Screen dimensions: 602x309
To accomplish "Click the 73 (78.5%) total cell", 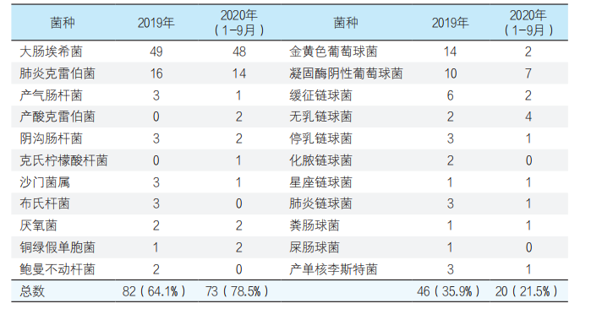I will pyautogui.click(x=237, y=291).
